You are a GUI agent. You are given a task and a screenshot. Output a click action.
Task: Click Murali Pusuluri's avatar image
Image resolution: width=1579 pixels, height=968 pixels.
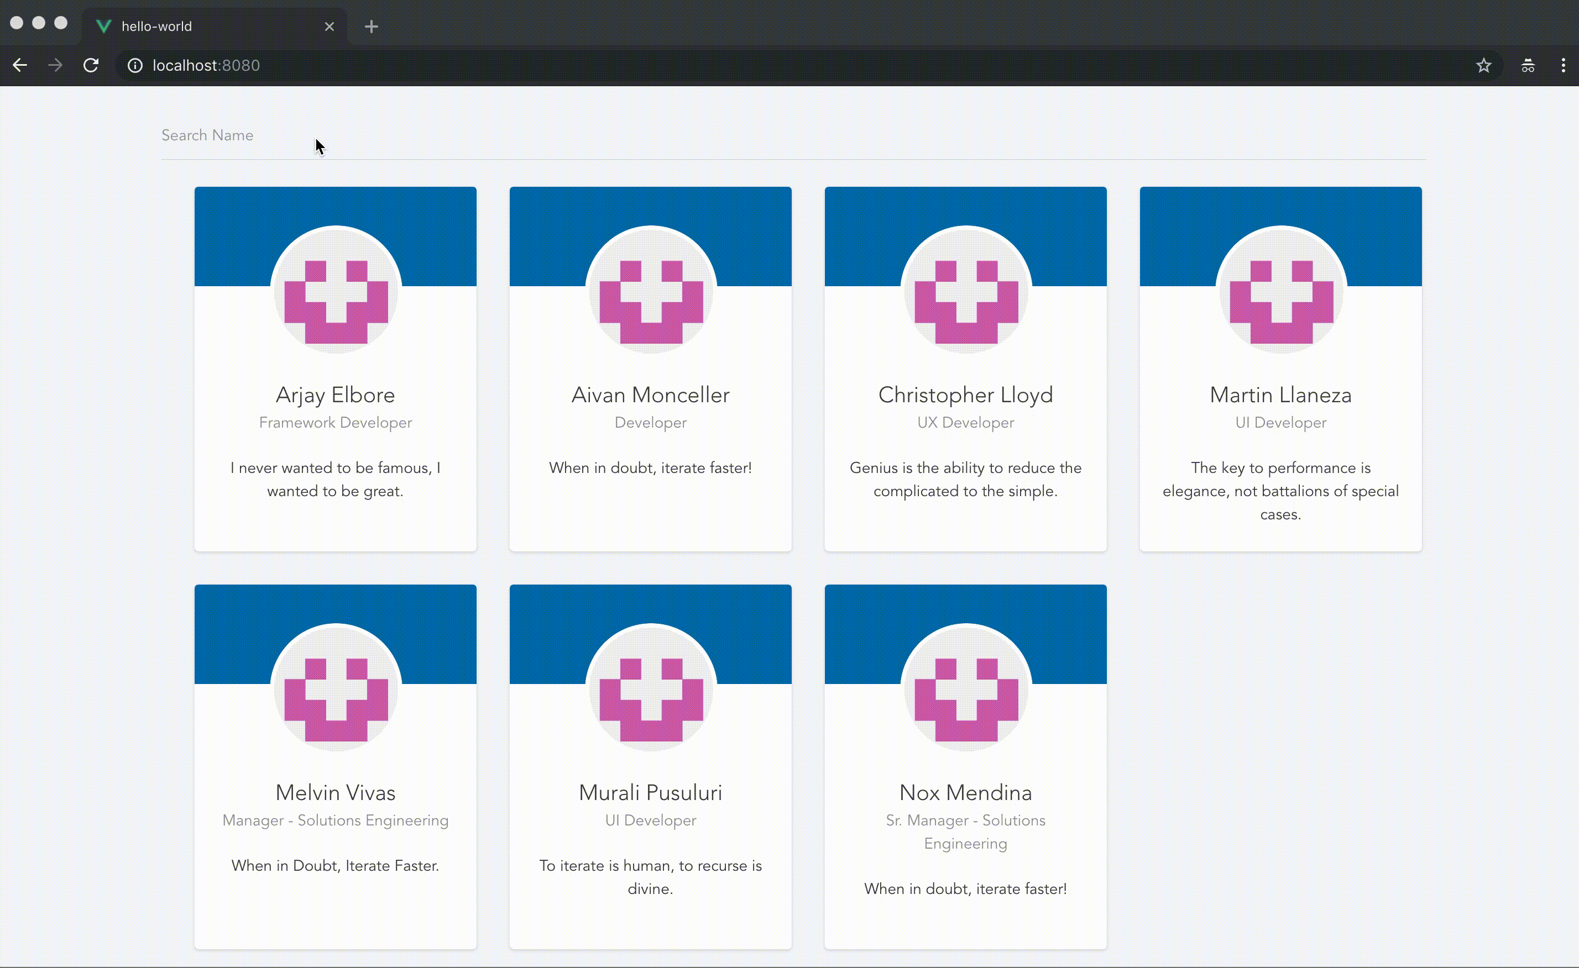coord(650,687)
